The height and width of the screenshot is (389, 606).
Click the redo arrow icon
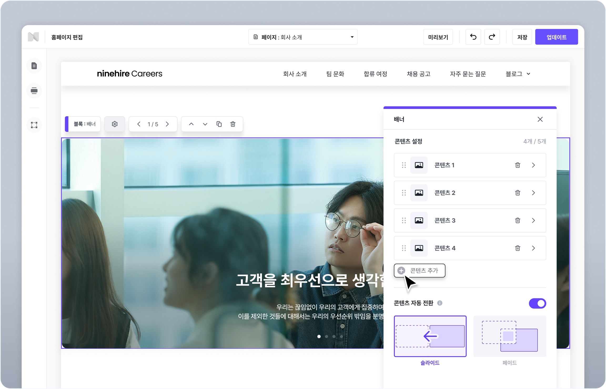tap(492, 37)
